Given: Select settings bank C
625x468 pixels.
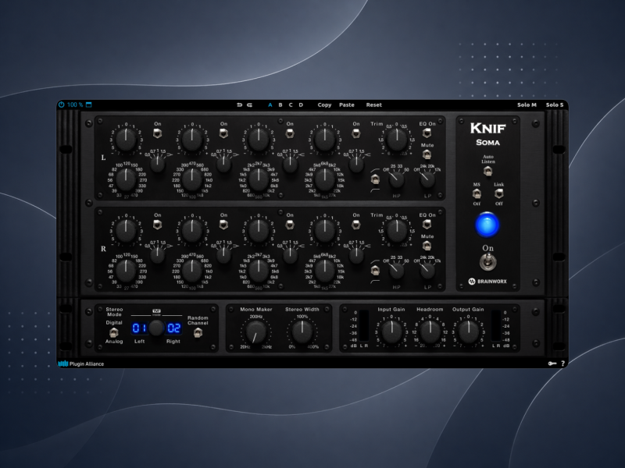Looking at the screenshot, I should point(291,105).
